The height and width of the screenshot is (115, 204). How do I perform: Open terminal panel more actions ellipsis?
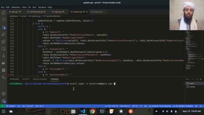tap(193, 79)
